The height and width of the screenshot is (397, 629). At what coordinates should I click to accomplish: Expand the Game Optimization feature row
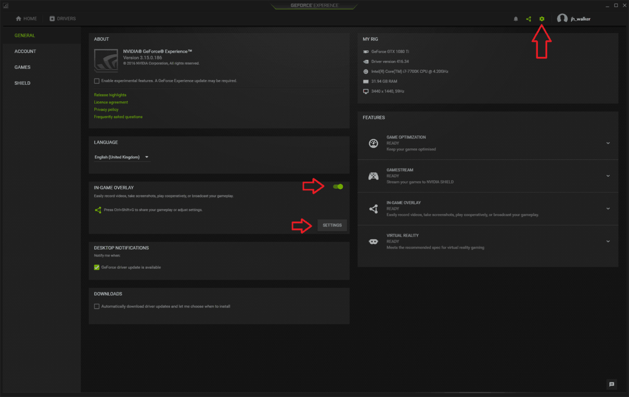pos(608,143)
